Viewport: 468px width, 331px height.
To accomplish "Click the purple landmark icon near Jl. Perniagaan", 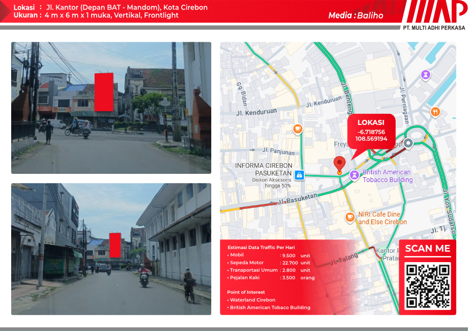I will [x=426, y=74].
